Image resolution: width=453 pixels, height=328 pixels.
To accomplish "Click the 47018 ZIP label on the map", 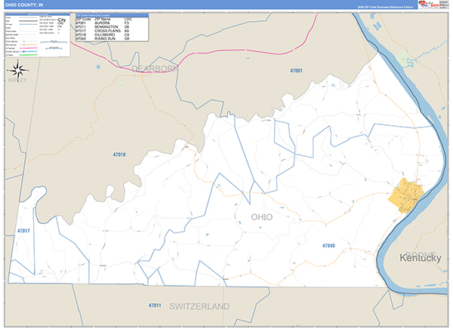I will pos(119,155).
